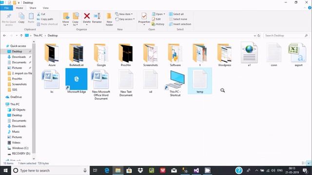Click the Up one level arrow

pyautogui.click(x=21, y=35)
